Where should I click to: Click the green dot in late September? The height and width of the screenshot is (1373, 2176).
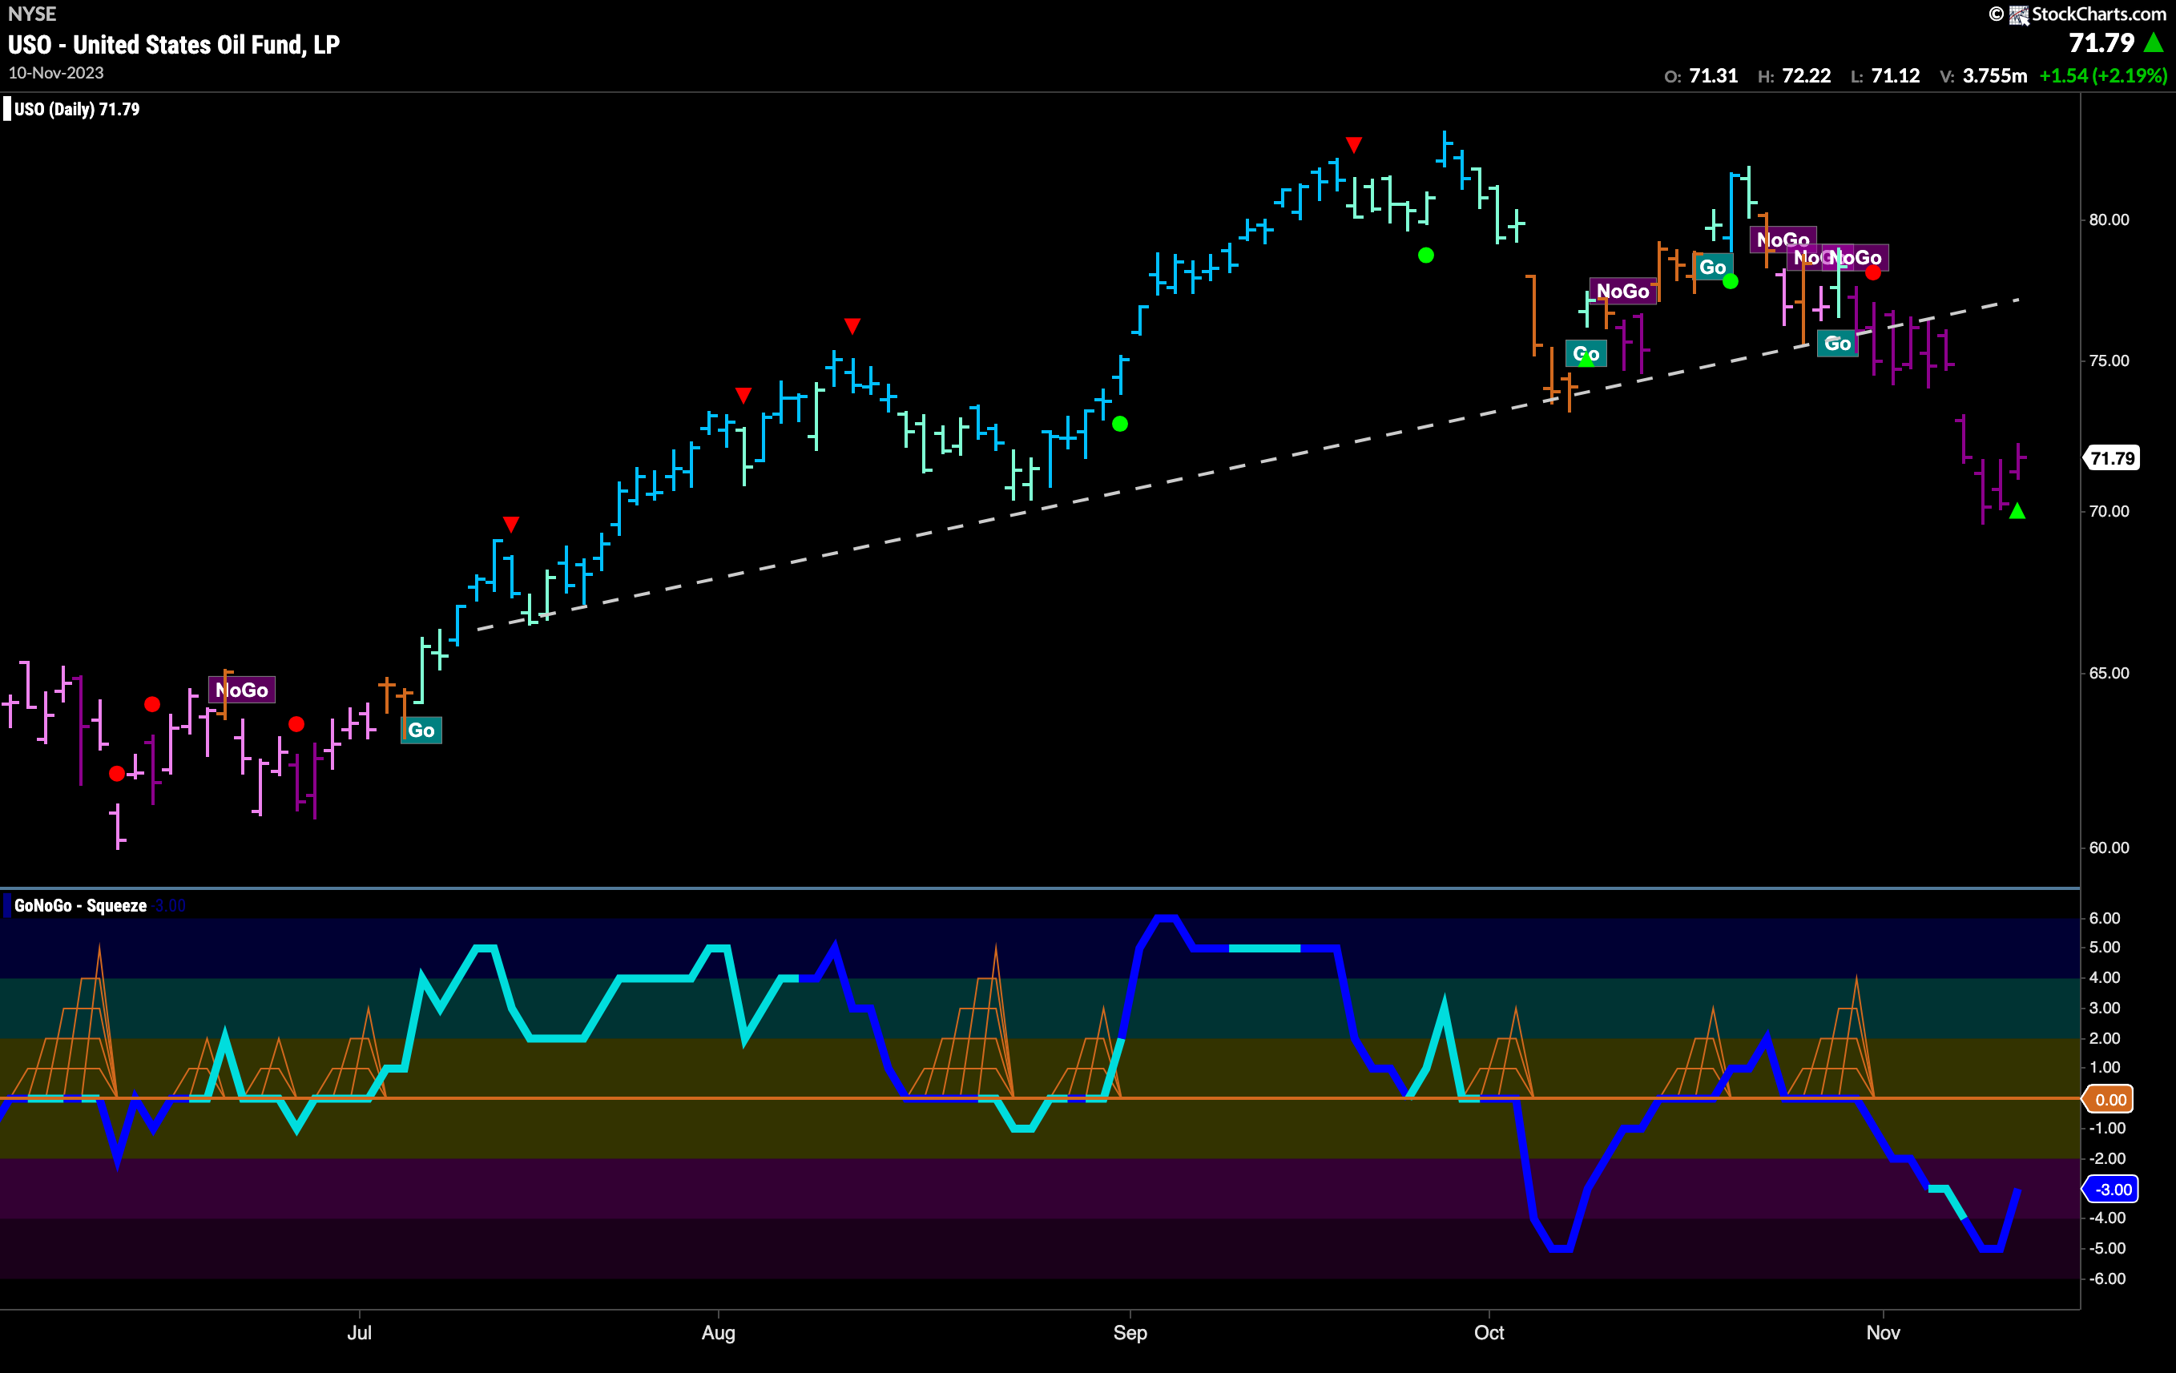(x=1426, y=256)
